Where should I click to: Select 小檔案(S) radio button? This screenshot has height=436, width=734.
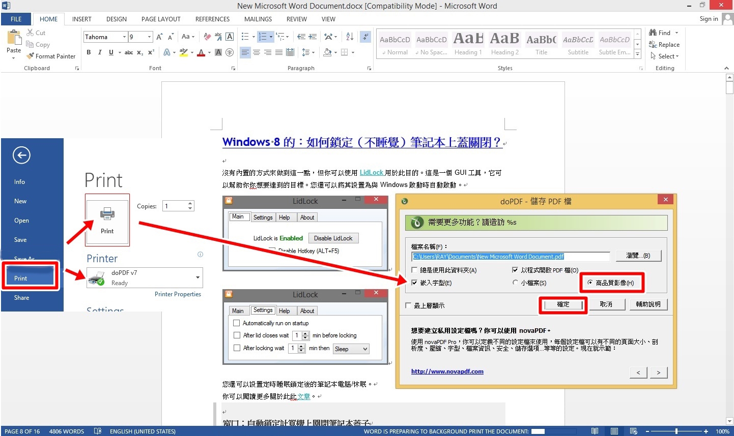tap(515, 283)
